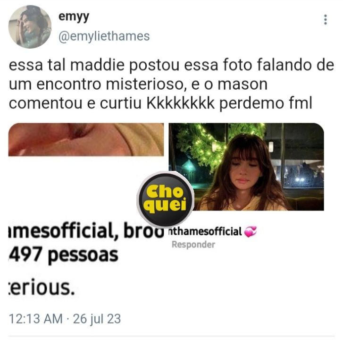Click the pink sparkling hearts emoji

[x=250, y=232]
